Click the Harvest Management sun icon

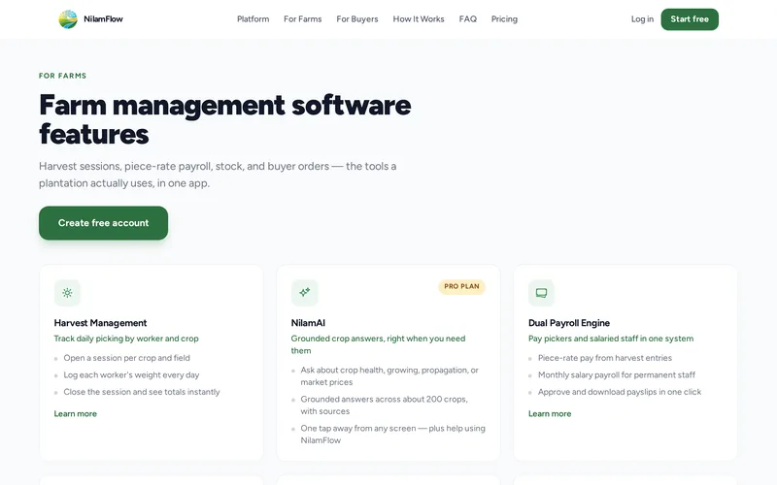coord(67,293)
